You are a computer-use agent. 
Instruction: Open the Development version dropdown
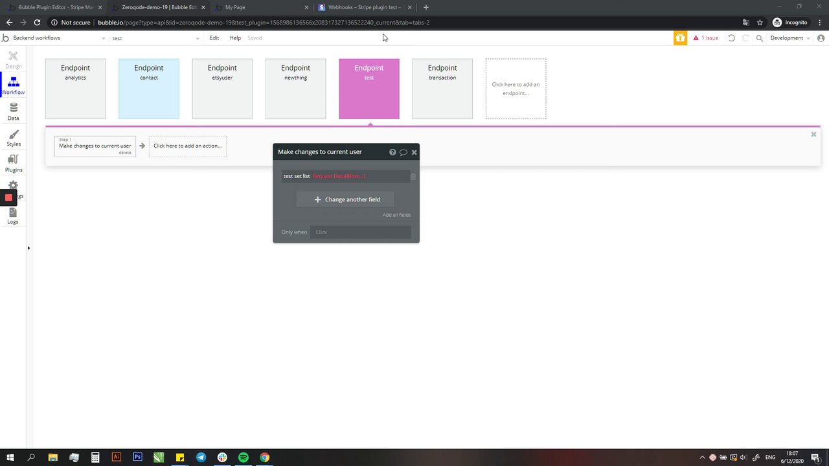789,38
